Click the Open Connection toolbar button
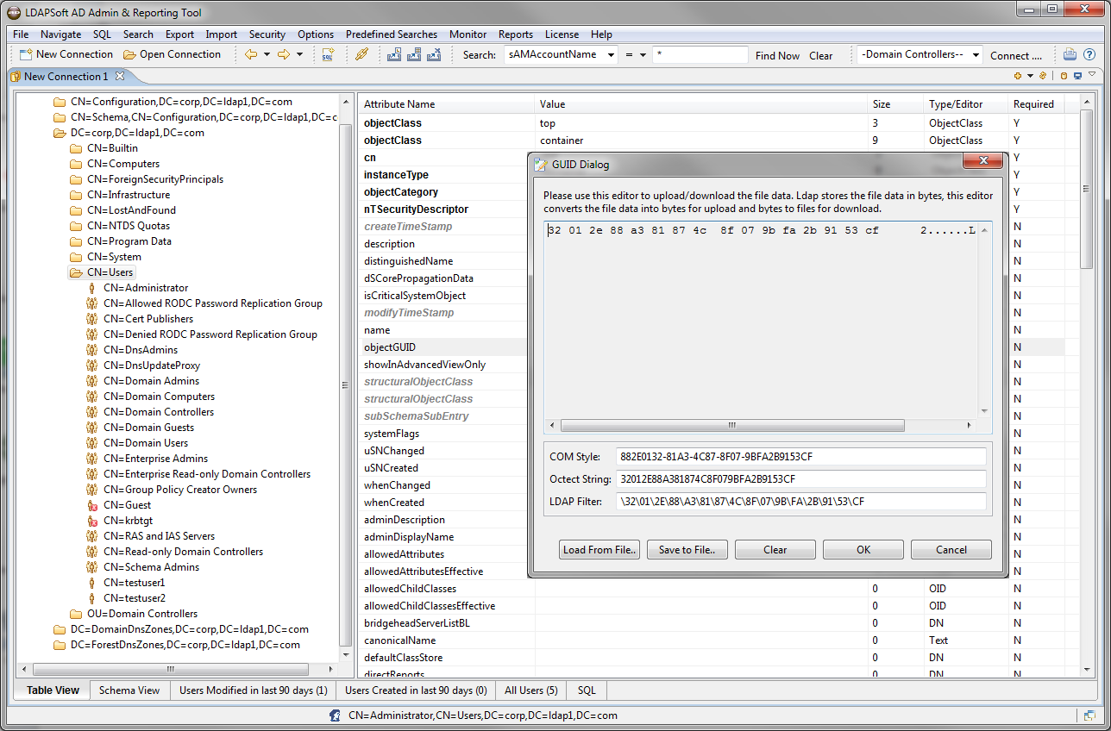The width and height of the screenshot is (1111, 731). pyautogui.click(x=172, y=54)
